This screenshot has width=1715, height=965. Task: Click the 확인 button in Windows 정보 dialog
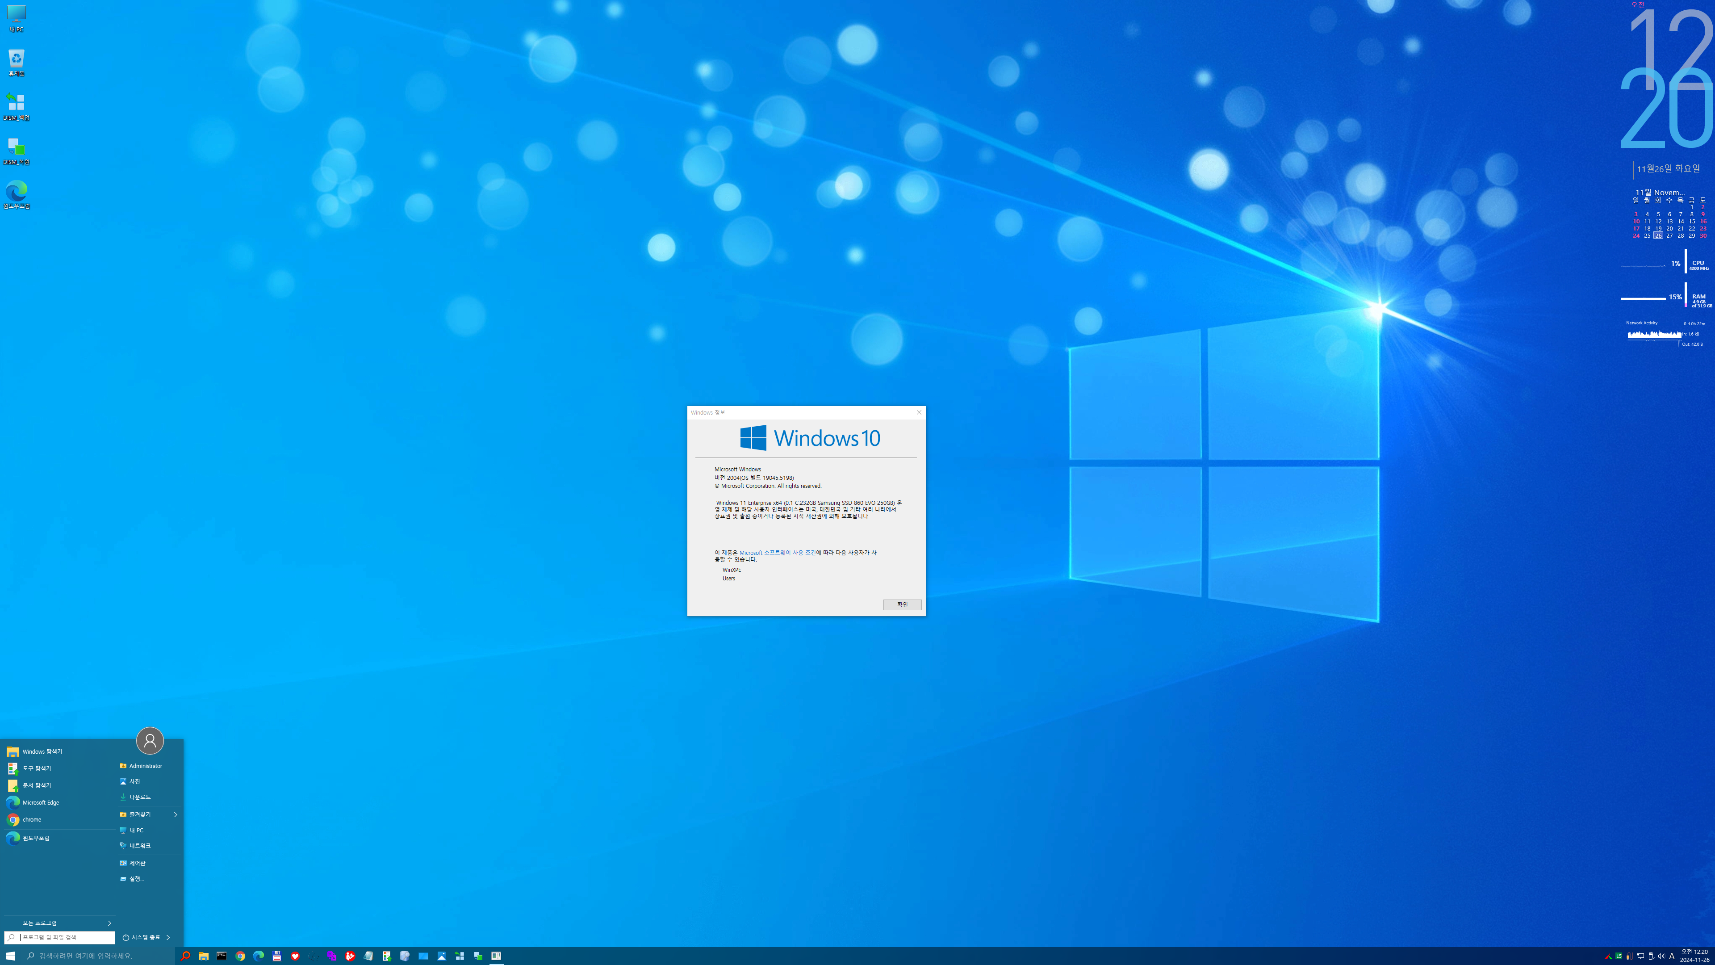pyautogui.click(x=902, y=605)
